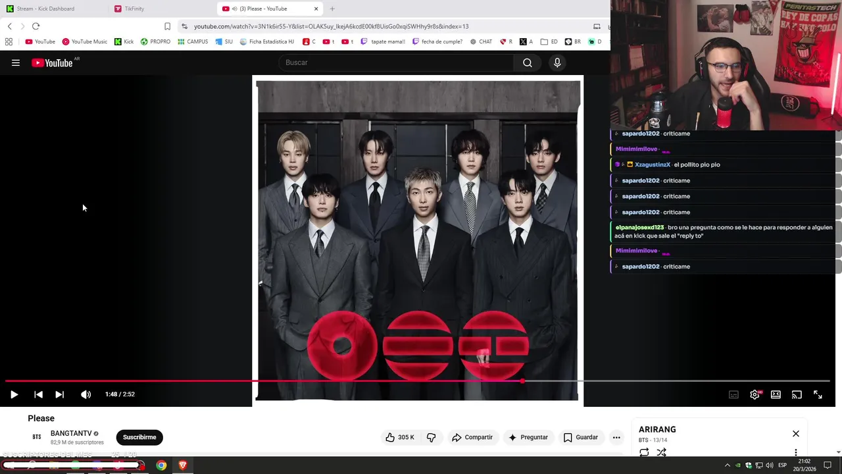Open the Kick bookmark
842x474 pixels.
(x=124, y=41)
